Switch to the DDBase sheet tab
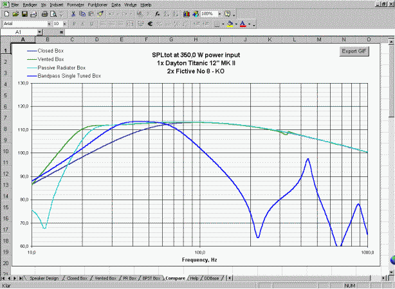 click(212, 278)
